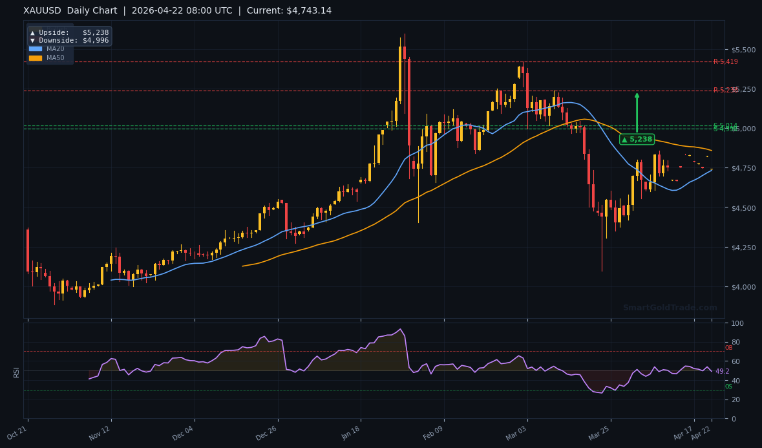
Task: Open the SmartGoldTrade.com watermark link
Action: (x=670, y=308)
